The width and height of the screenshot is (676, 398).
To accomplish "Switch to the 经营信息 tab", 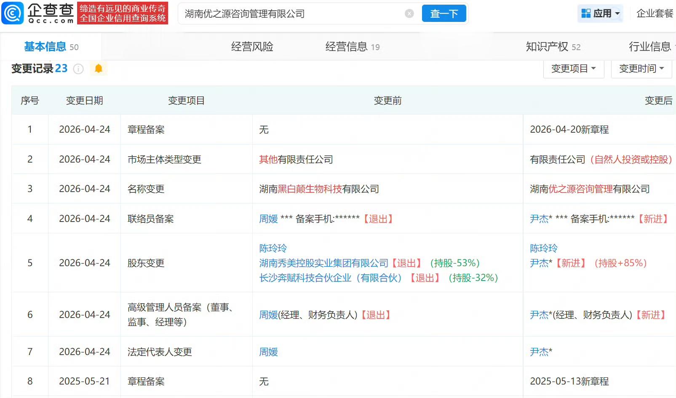I will (x=353, y=47).
